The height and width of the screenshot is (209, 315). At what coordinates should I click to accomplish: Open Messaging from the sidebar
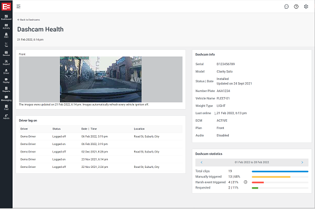6,98
